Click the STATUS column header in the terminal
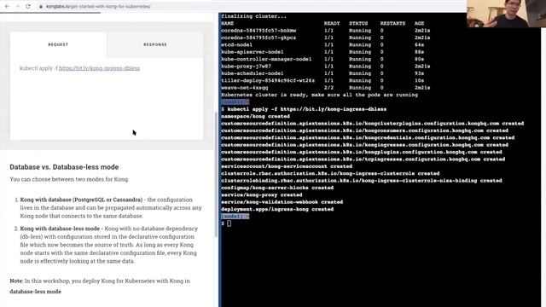Image resolution: width=546 pixels, height=307 pixels. click(x=358, y=23)
